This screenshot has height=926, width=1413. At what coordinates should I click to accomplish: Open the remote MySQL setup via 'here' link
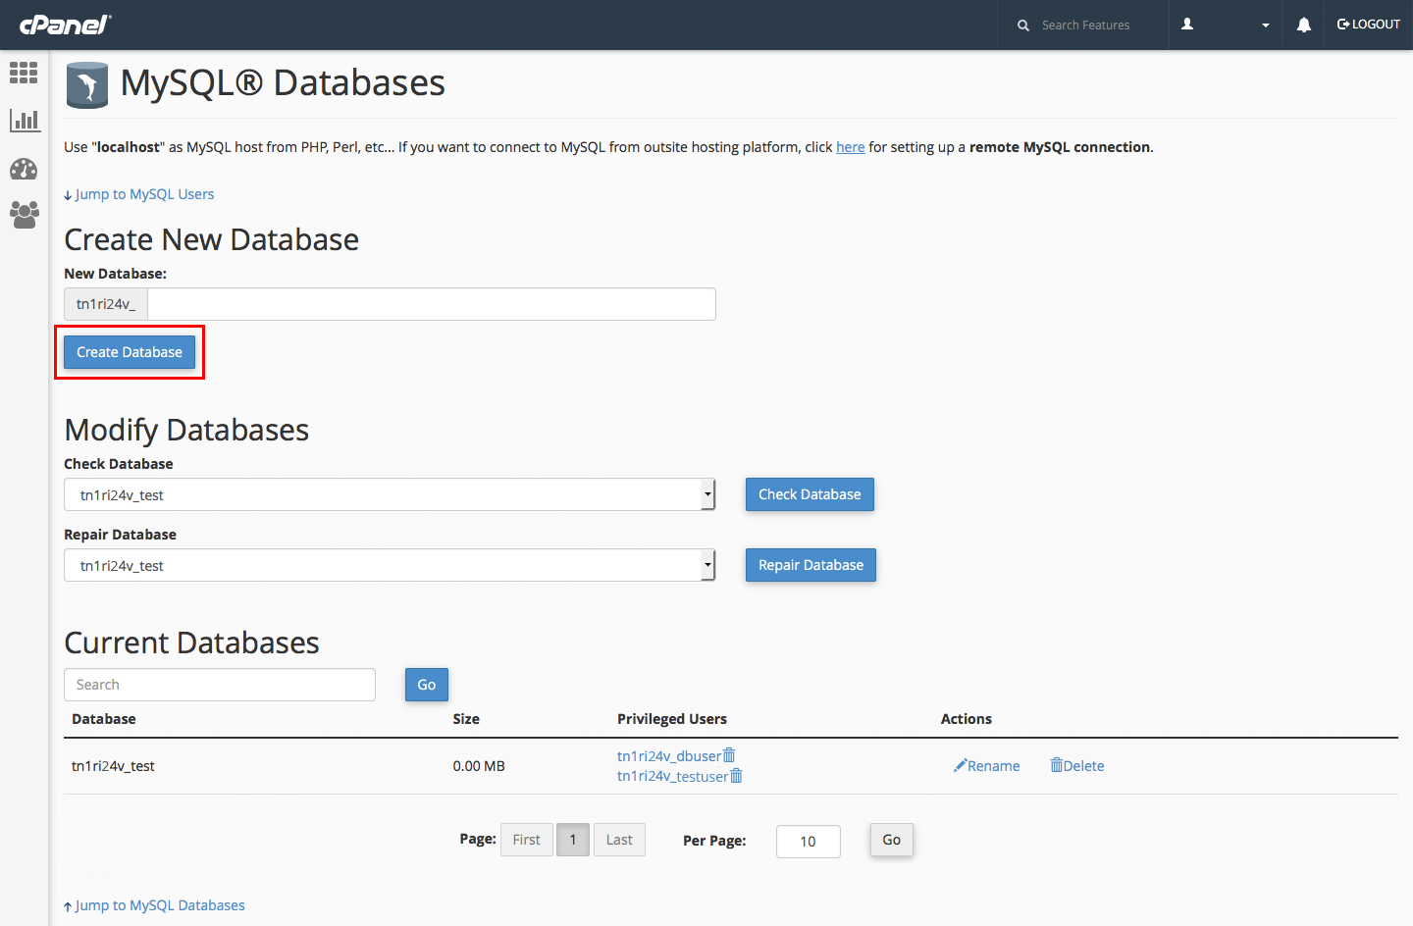[x=851, y=146]
